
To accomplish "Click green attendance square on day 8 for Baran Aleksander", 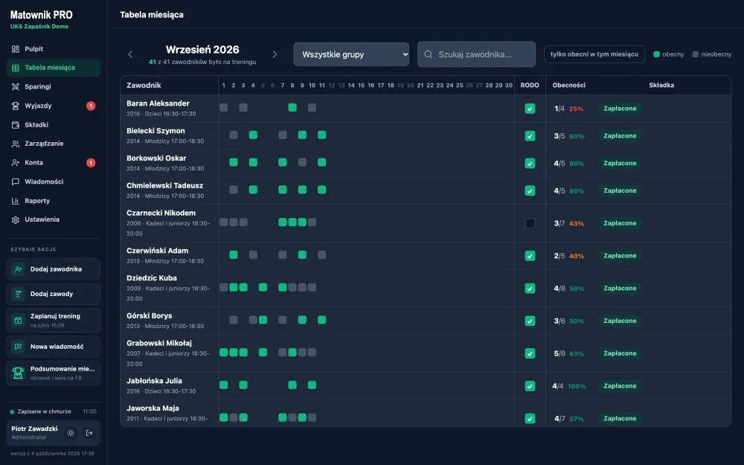I will pos(292,108).
